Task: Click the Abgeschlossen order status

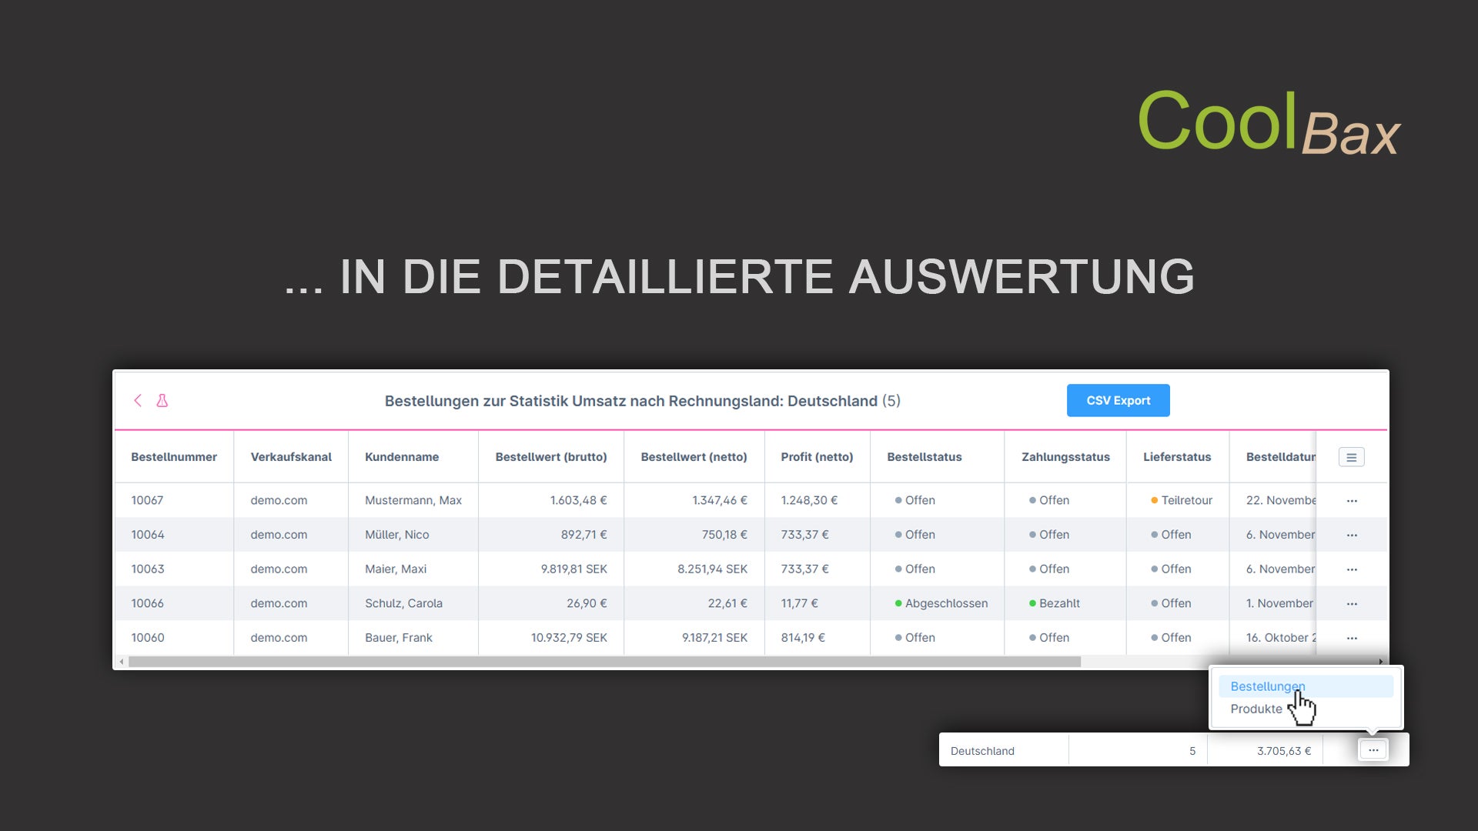Action: (941, 603)
